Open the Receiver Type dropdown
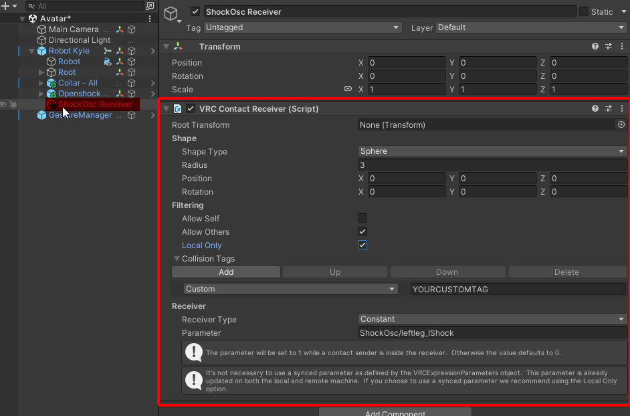Viewport: 630px width, 416px height. pos(492,319)
